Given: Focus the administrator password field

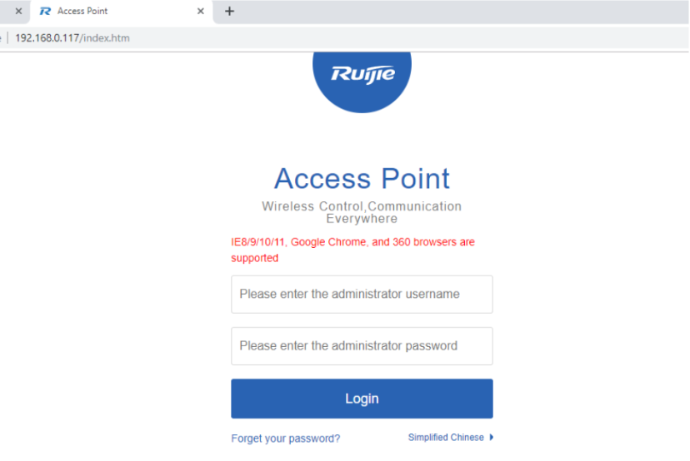Looking at the screenshot, I should [362, 346].
